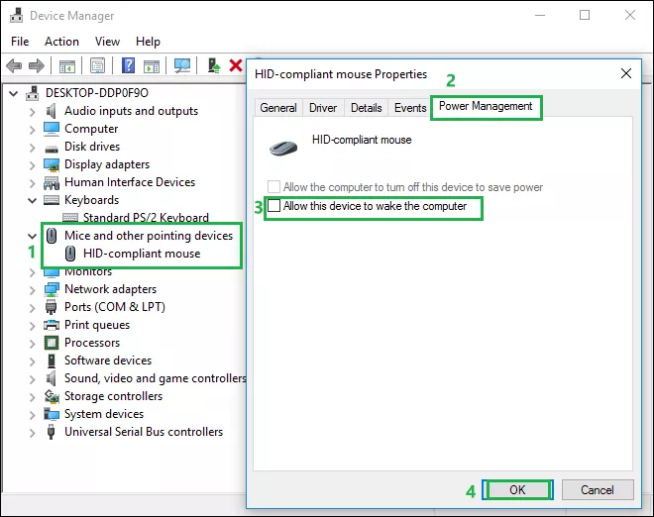Select Standard PS/2 Keyboard entry
Viewport: 654px width, 517px height.
point(146,218)
